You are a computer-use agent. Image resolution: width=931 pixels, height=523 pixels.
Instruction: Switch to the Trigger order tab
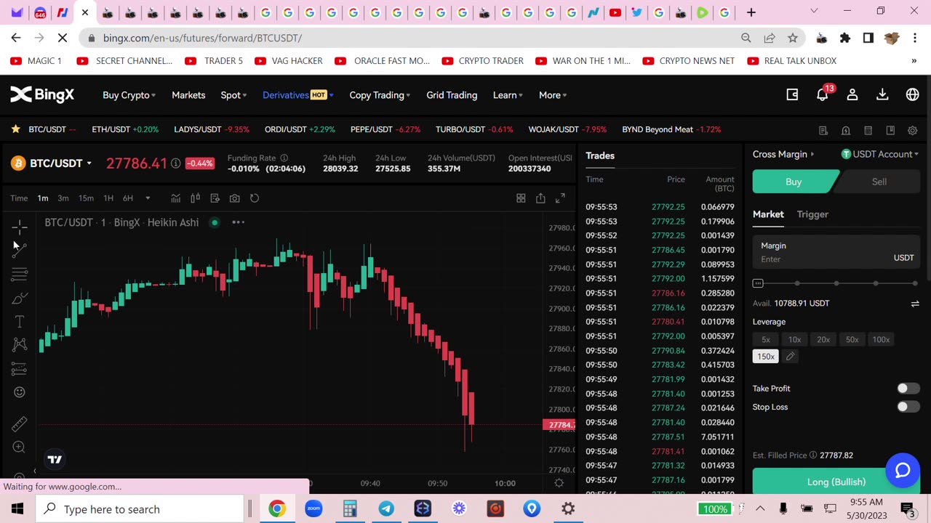tap(812, 214)
